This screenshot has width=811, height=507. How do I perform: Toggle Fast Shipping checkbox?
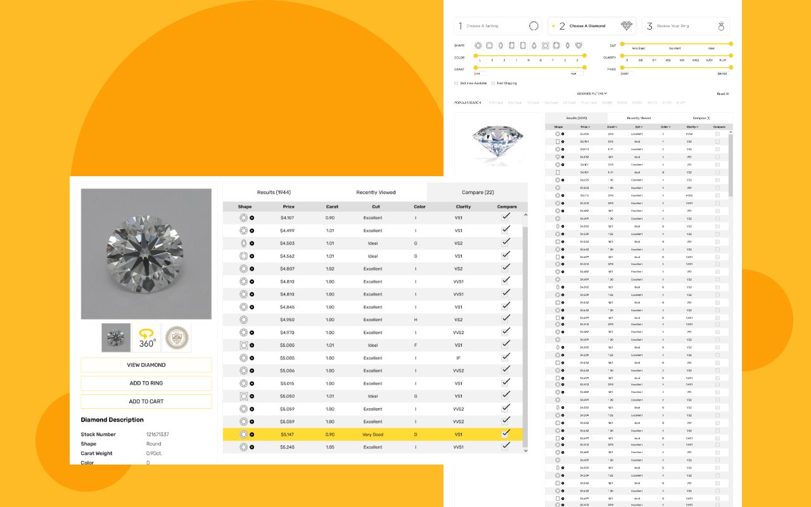[x=493, y=83]
